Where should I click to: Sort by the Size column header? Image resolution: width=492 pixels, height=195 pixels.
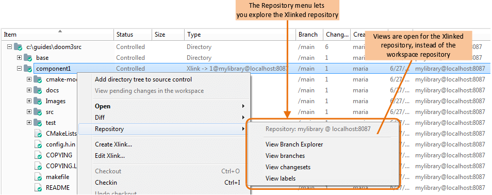coord(168,35)
